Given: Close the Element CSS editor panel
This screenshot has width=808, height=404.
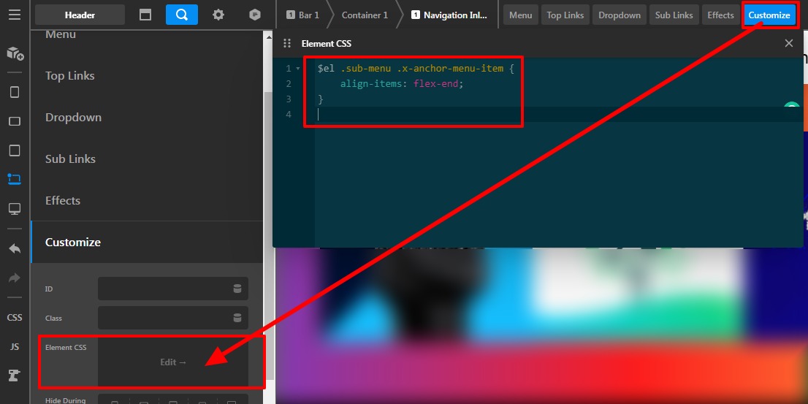Looking at the screenshot, I should pyautogui.click(x=789, y=43).
